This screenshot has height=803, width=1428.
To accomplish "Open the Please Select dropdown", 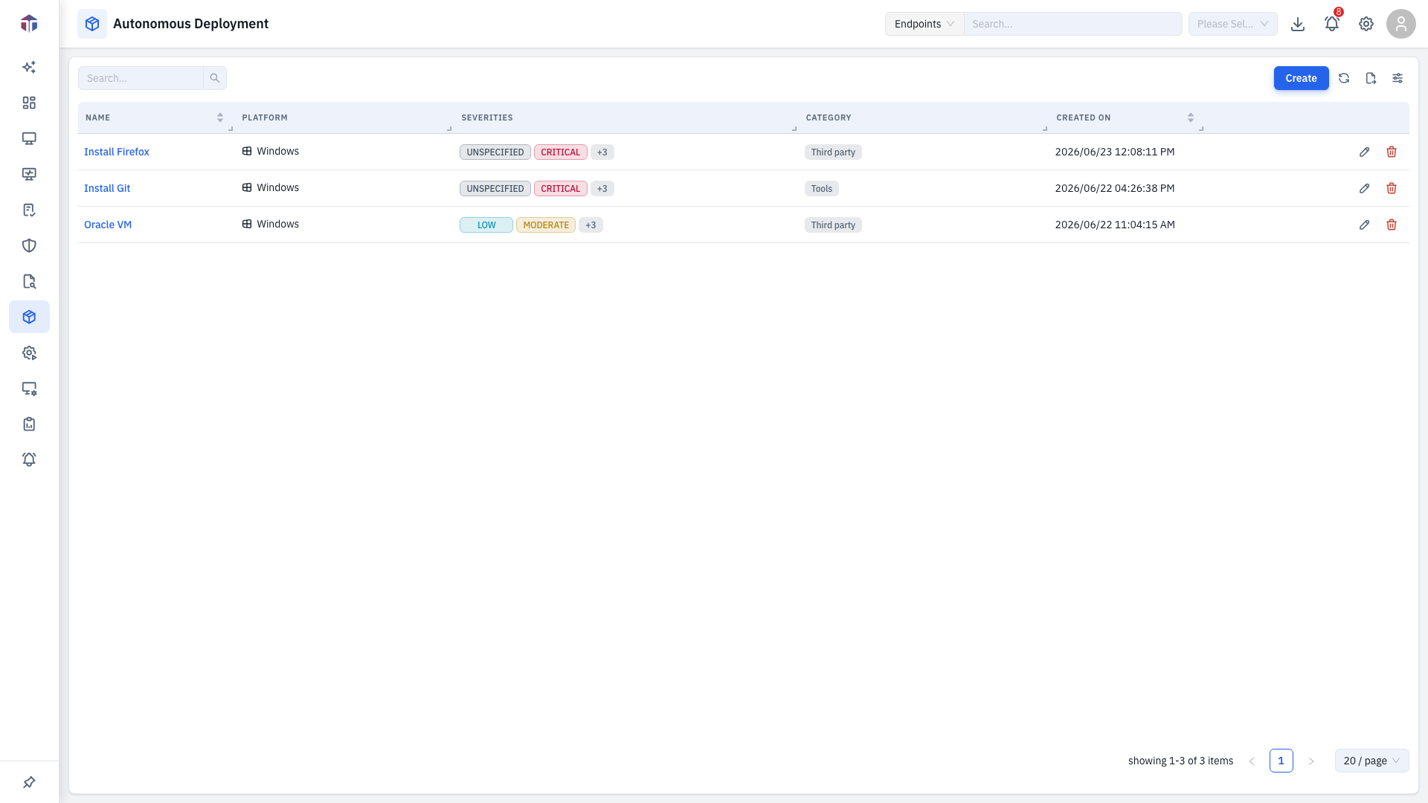I will [1233, 24].
